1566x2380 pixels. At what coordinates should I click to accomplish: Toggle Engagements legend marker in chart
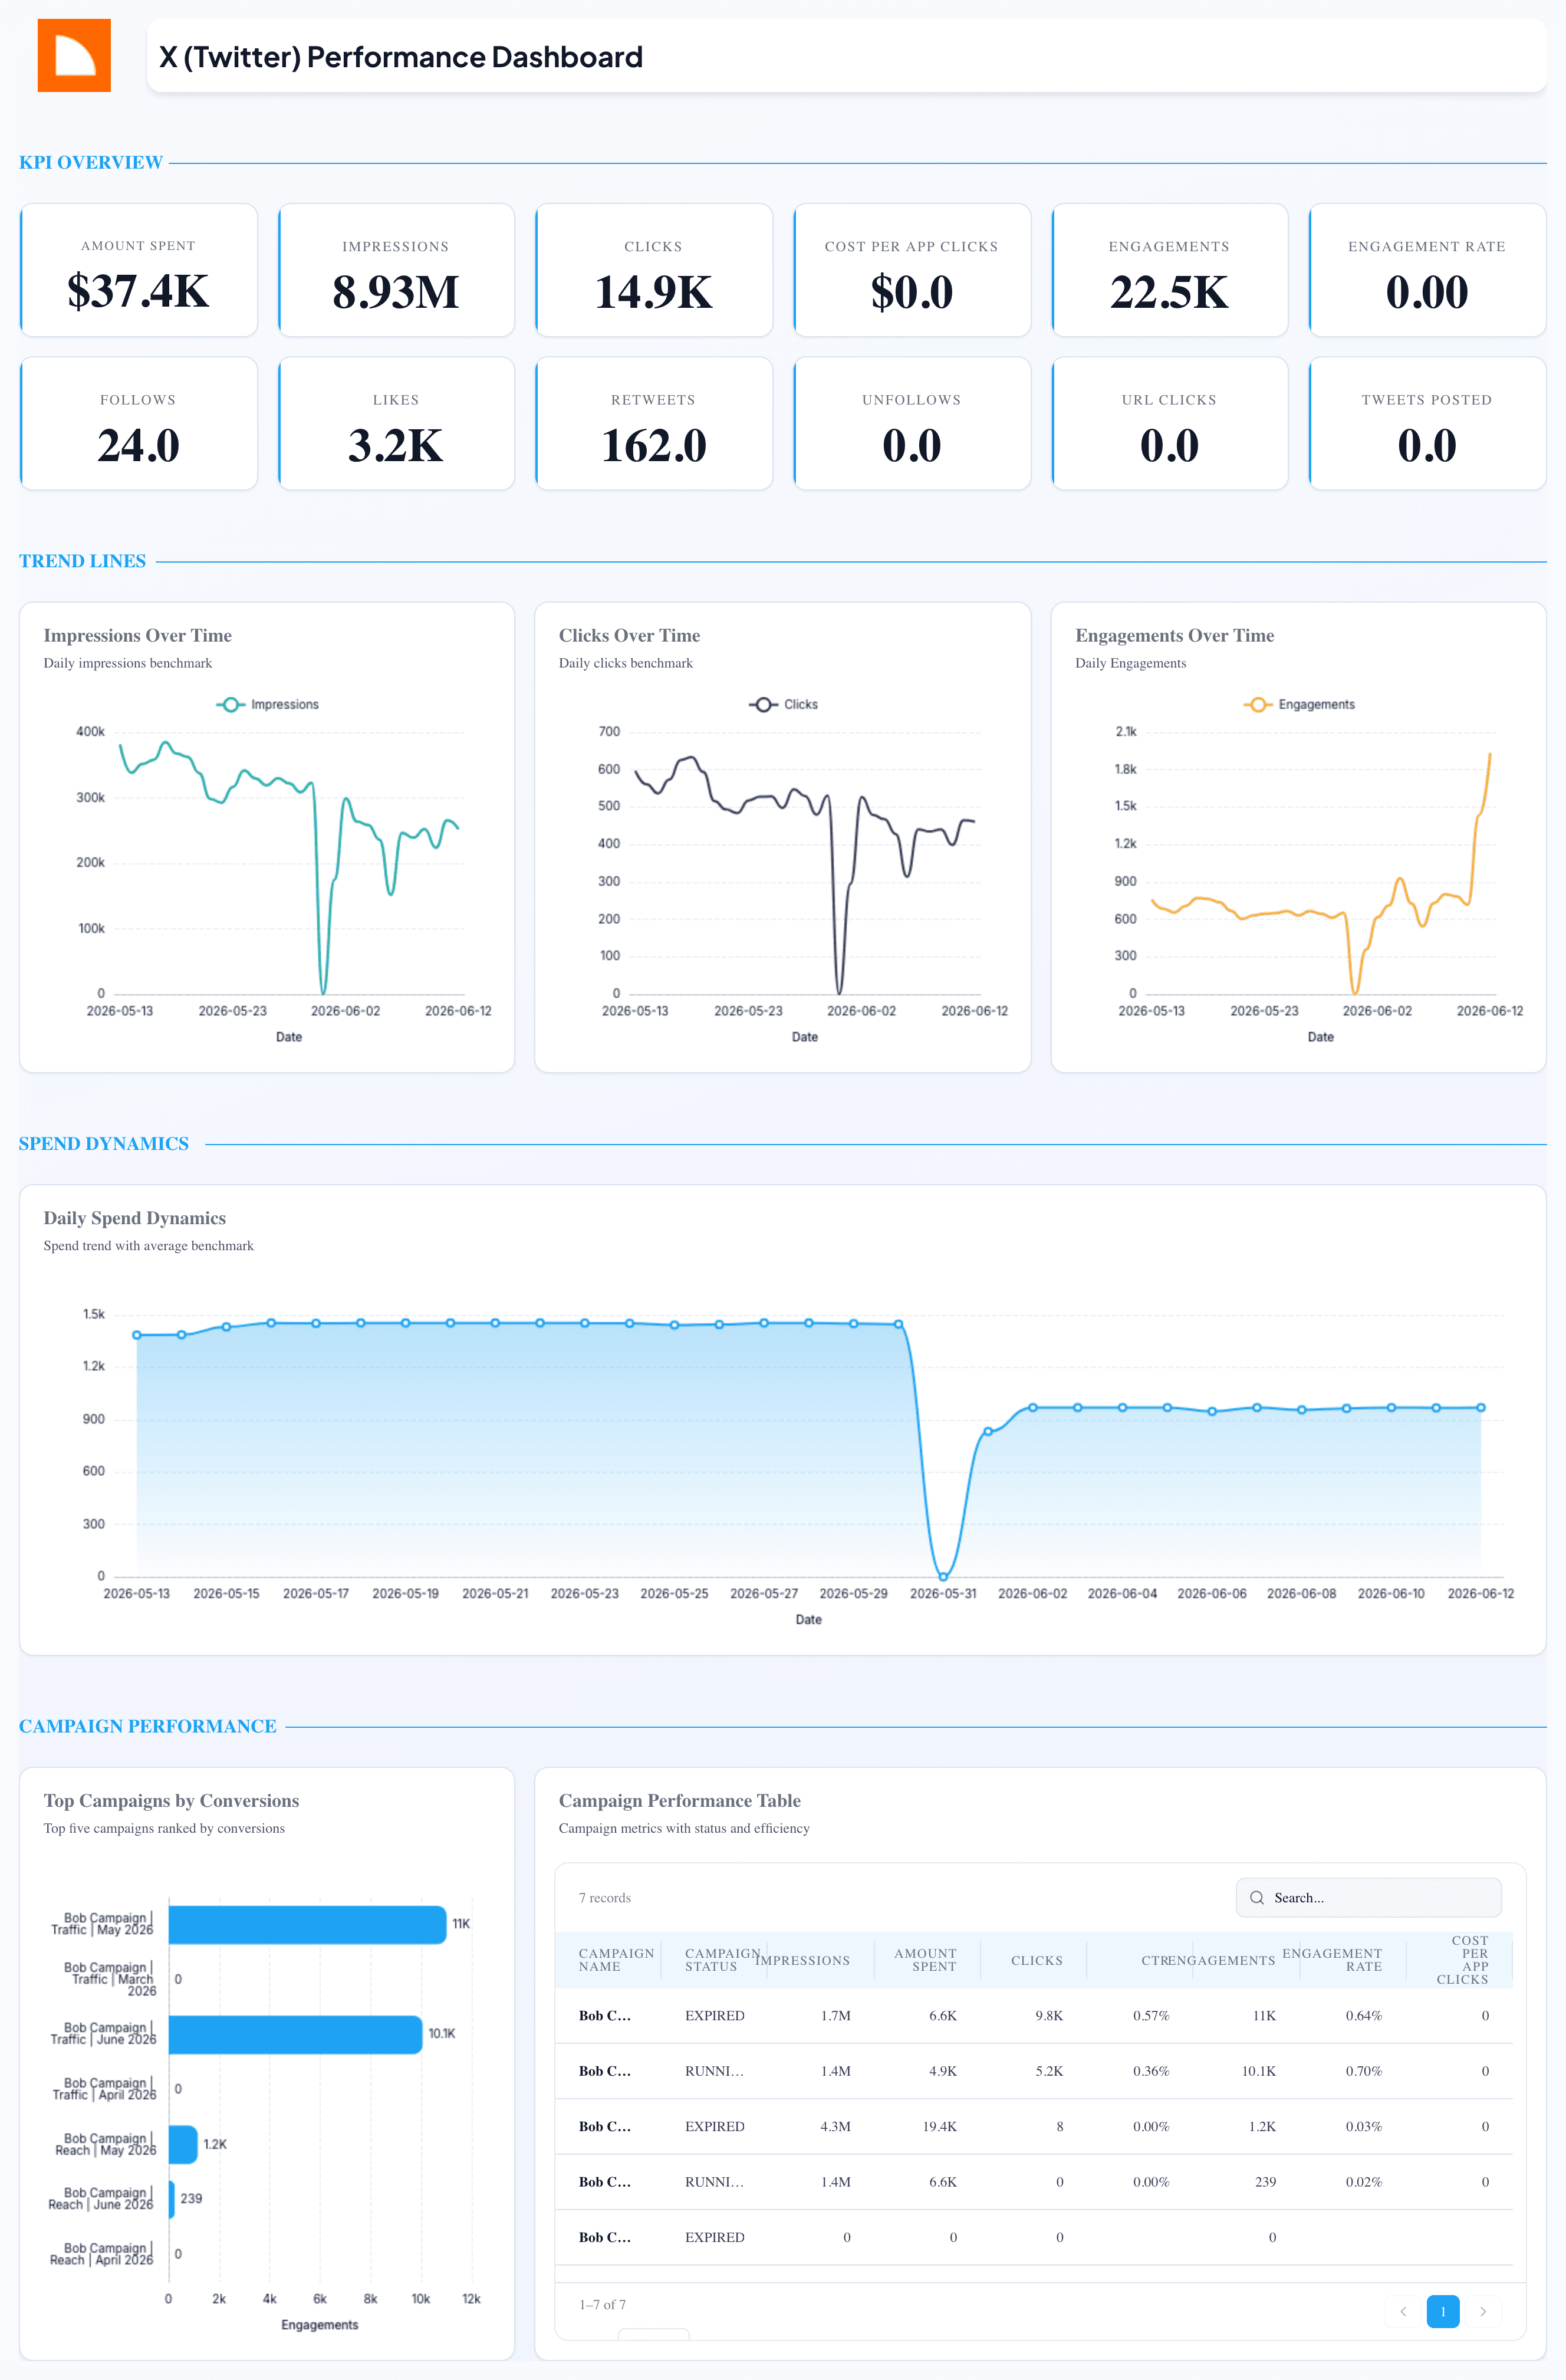click(x=1257, y=704)
